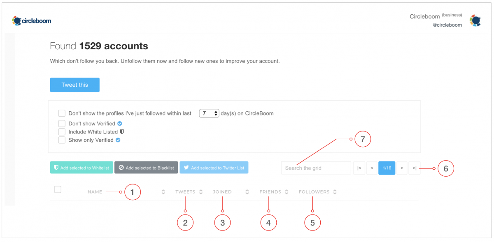Open the 7 days dropdown
Image resolution: width=494 pixels, height=242 pixels.
[x=209, y=113]
